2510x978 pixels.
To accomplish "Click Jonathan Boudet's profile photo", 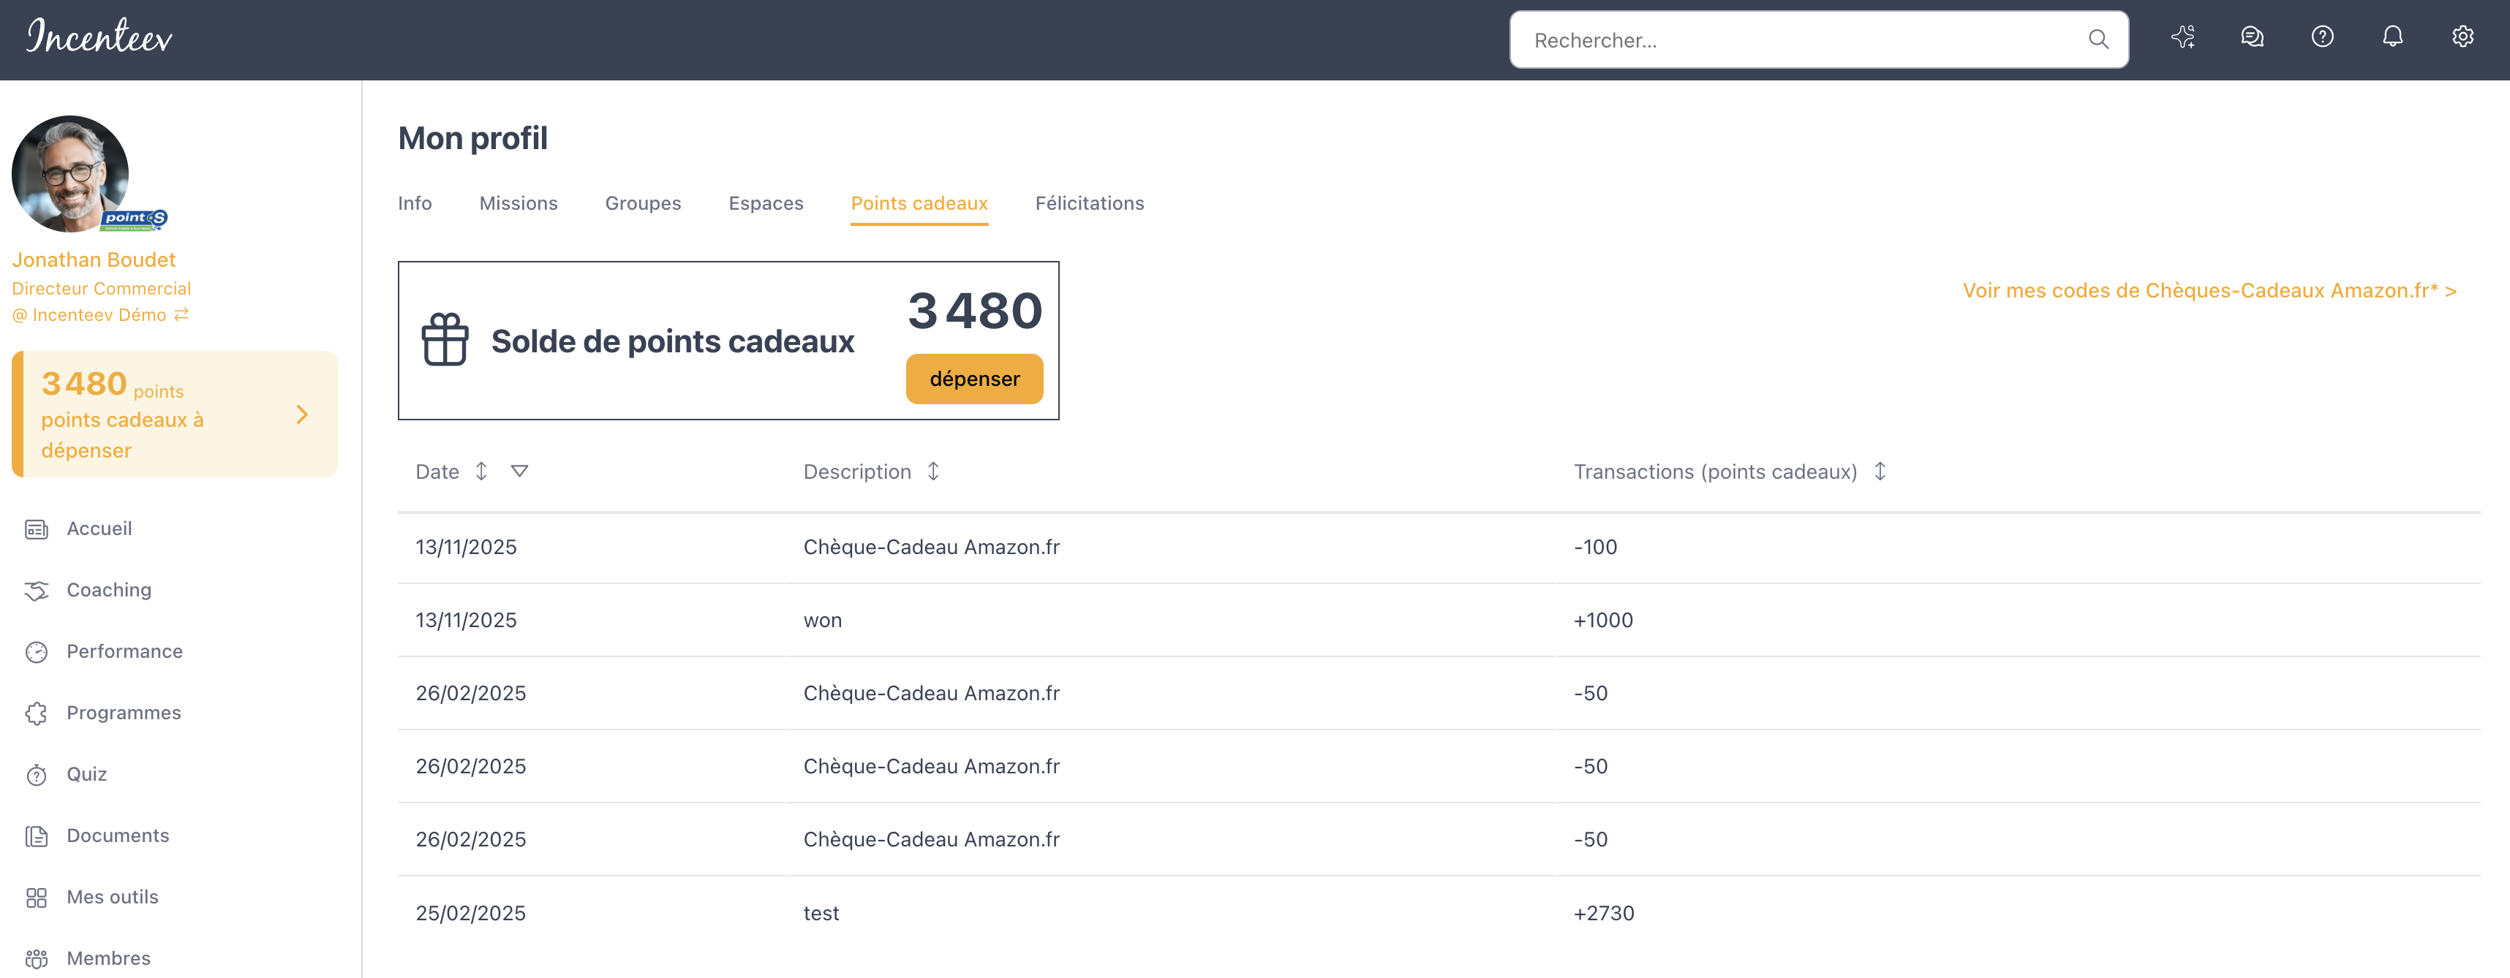I will coord(70,173).
